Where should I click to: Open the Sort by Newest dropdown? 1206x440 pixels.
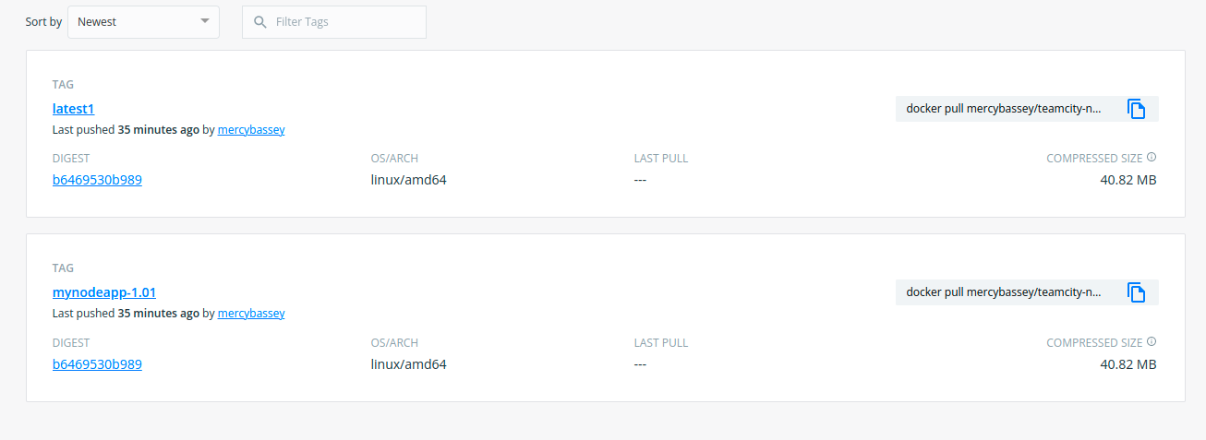(x=143, y=21)
